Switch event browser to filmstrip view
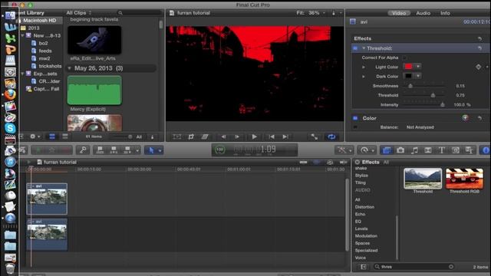Screen dimensions: 491x276 pos(52,136)
